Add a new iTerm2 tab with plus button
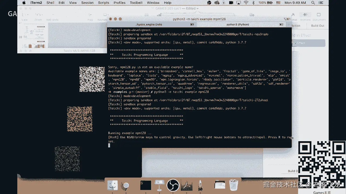This screenshot has height=194, width=346. (x=288, y=25)
